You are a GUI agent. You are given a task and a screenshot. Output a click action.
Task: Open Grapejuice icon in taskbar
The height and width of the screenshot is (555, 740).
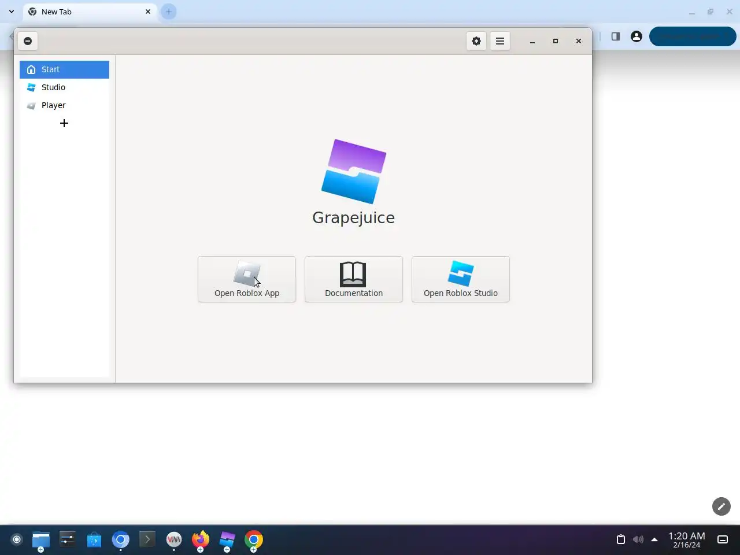coord(227,540)
